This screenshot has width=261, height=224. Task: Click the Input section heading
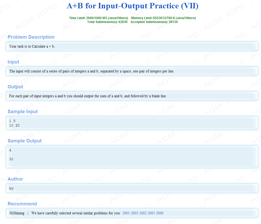pos(13,62)
